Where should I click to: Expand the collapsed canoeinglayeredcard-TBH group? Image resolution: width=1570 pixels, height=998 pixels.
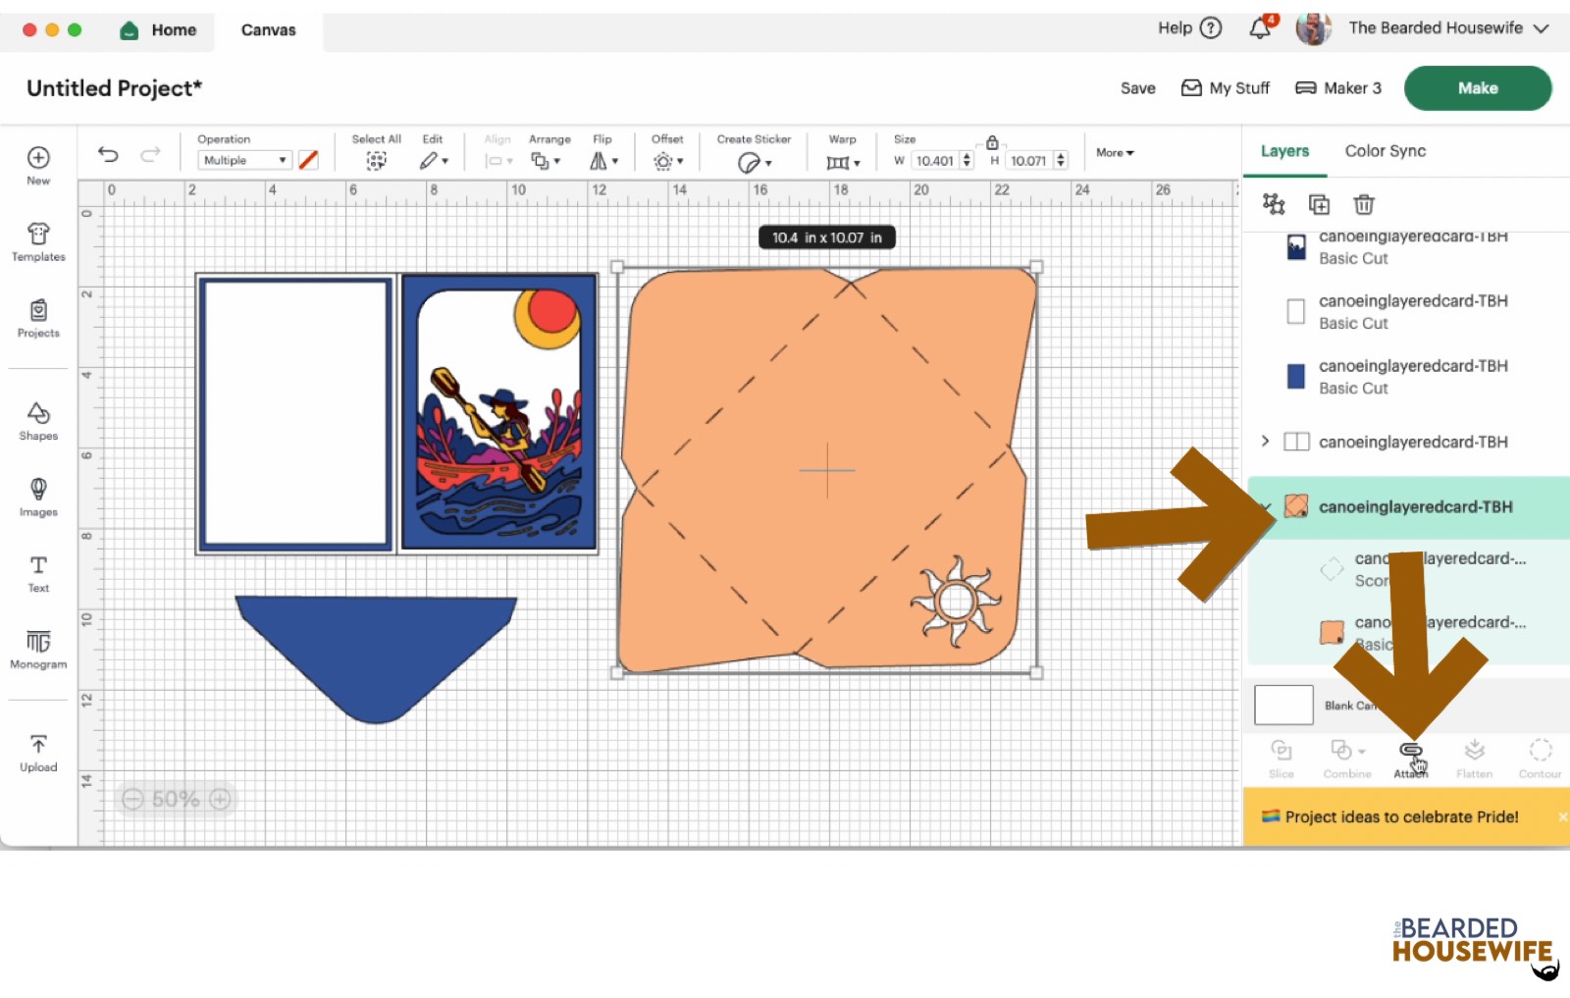click(x=1266, y=442)
